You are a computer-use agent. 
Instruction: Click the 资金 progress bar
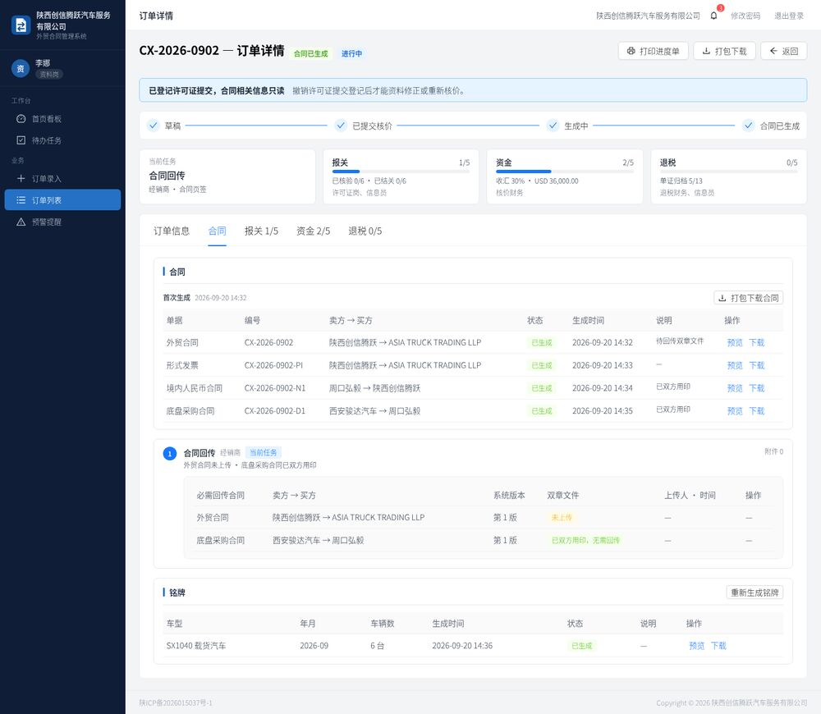[565, 172]
